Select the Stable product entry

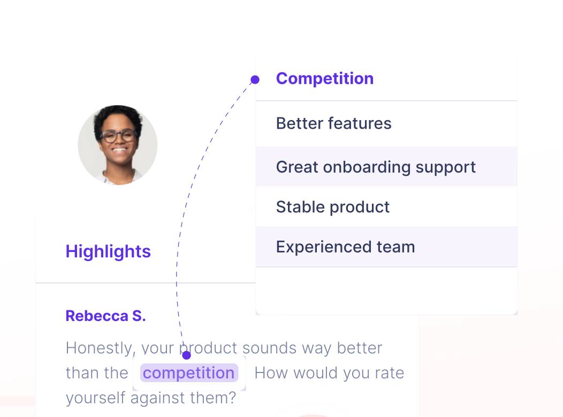386,206
